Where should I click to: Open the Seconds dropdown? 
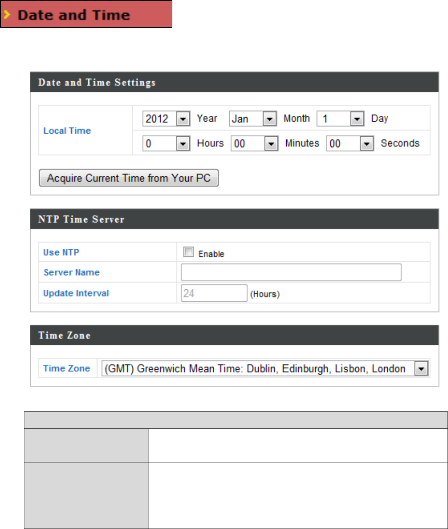(350, 143)
